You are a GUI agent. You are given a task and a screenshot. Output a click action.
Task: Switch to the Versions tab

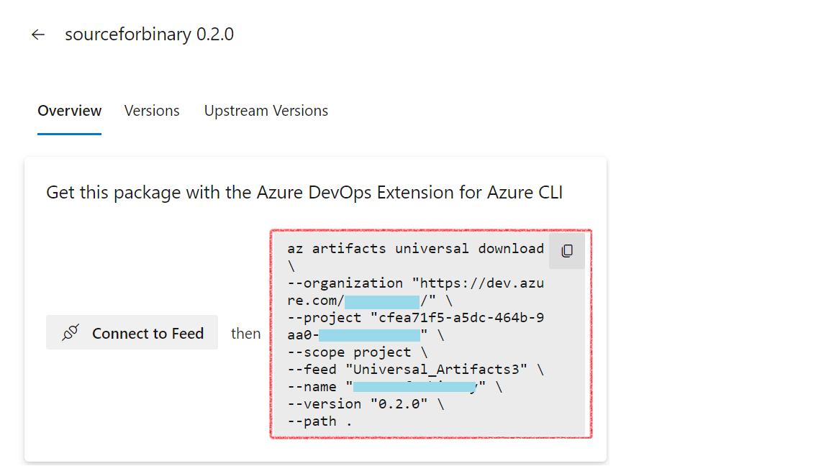152,110
